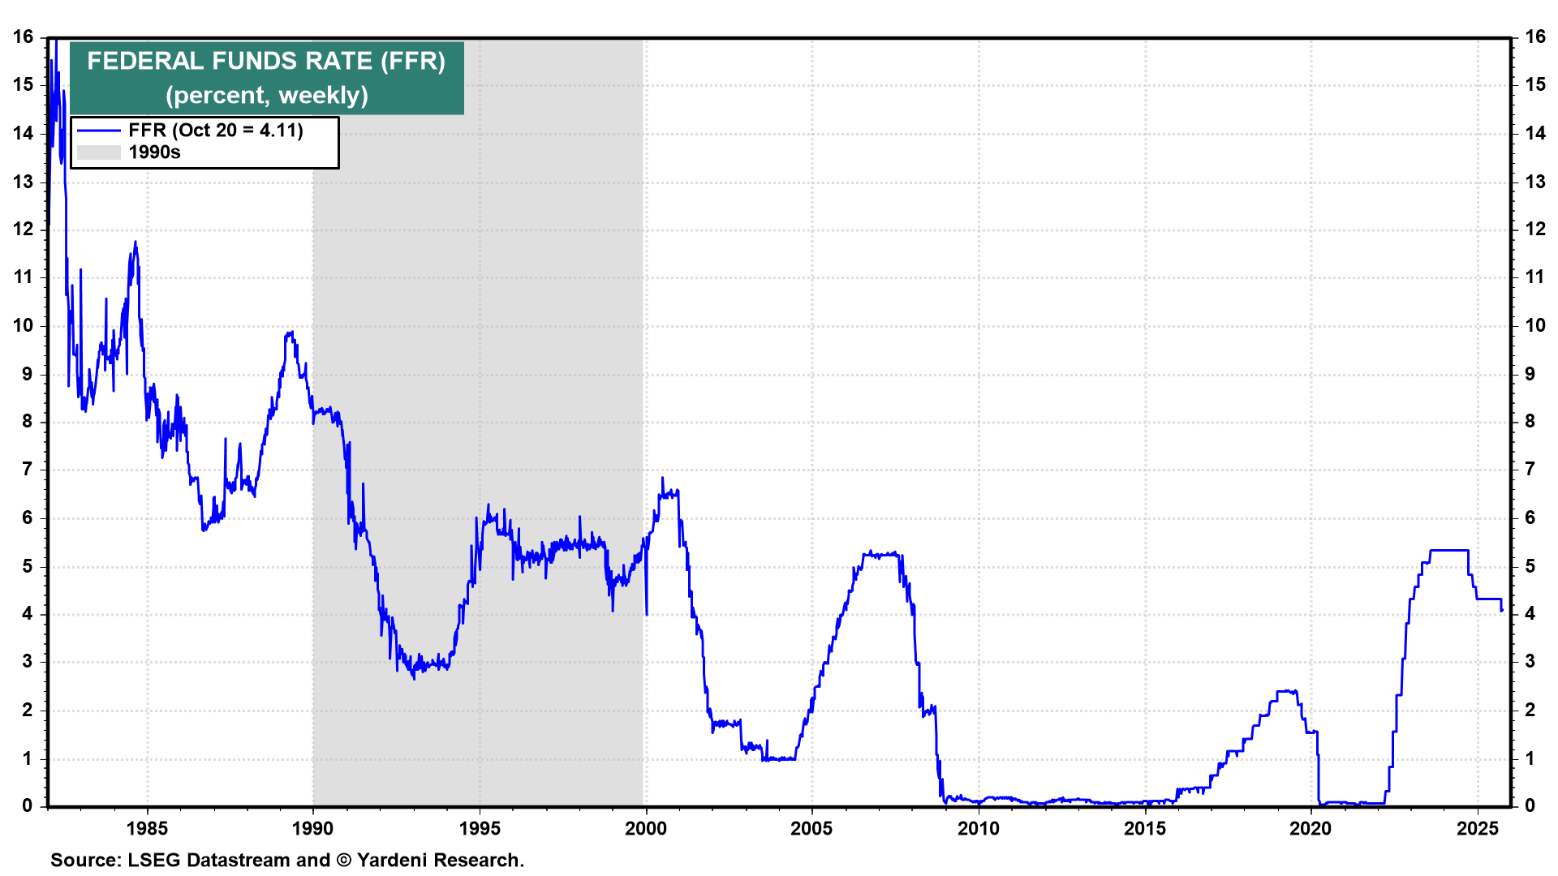Click the 1985 x-axis label
Viewport: 1558px width, 876px height.
[x=147, y=828]
